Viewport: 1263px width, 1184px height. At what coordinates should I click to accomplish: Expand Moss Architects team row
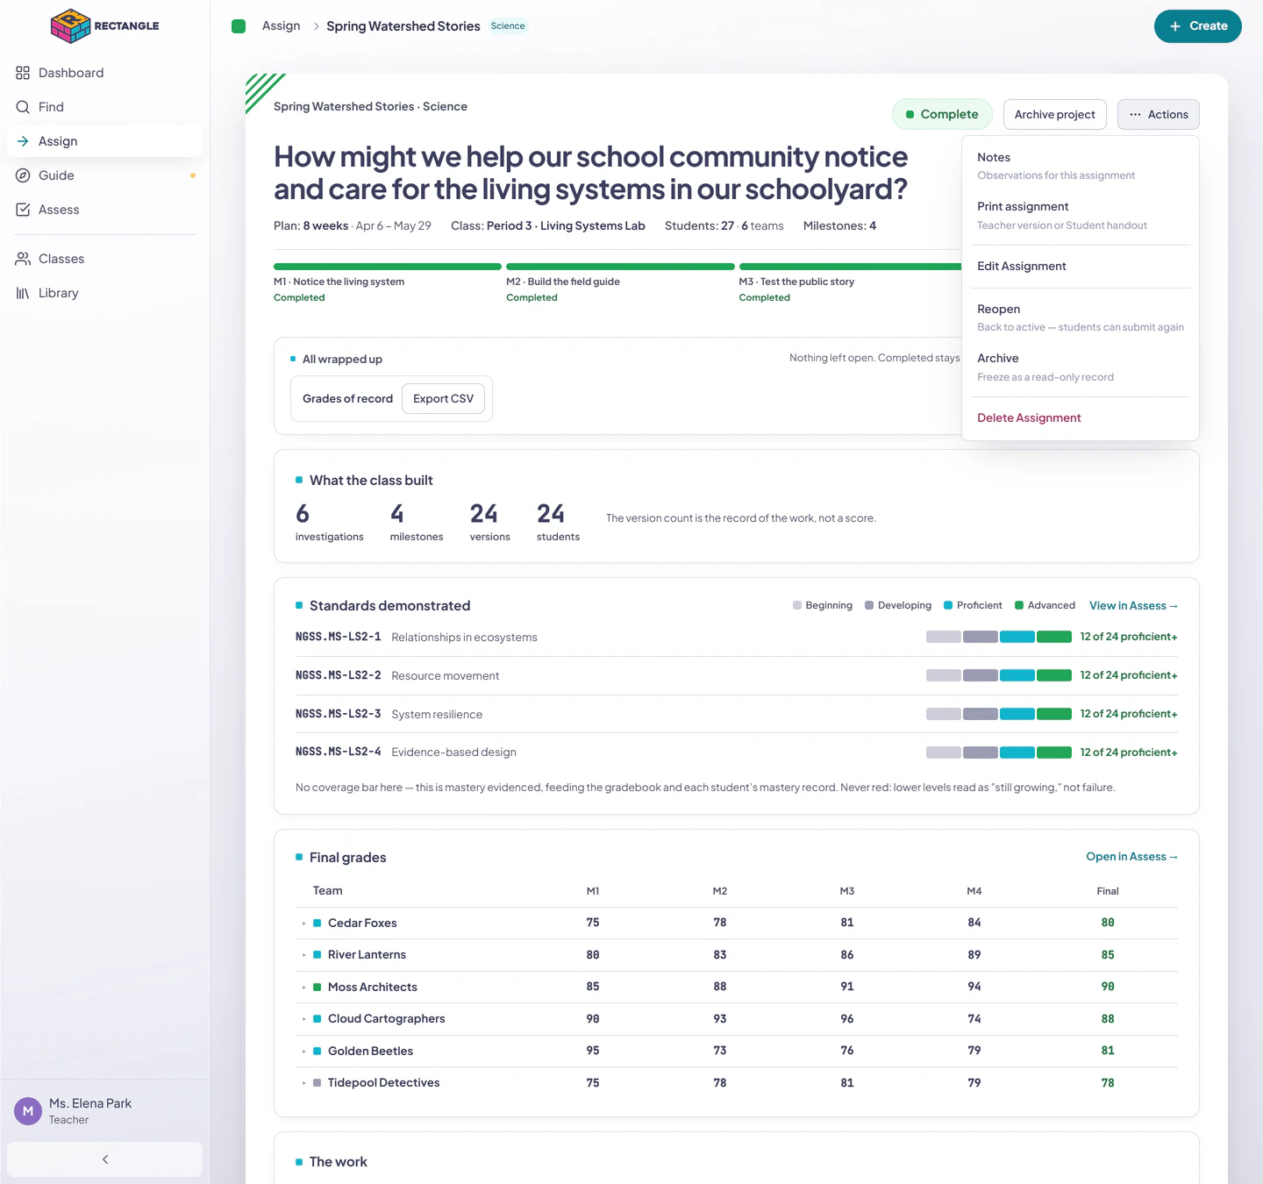304,988
